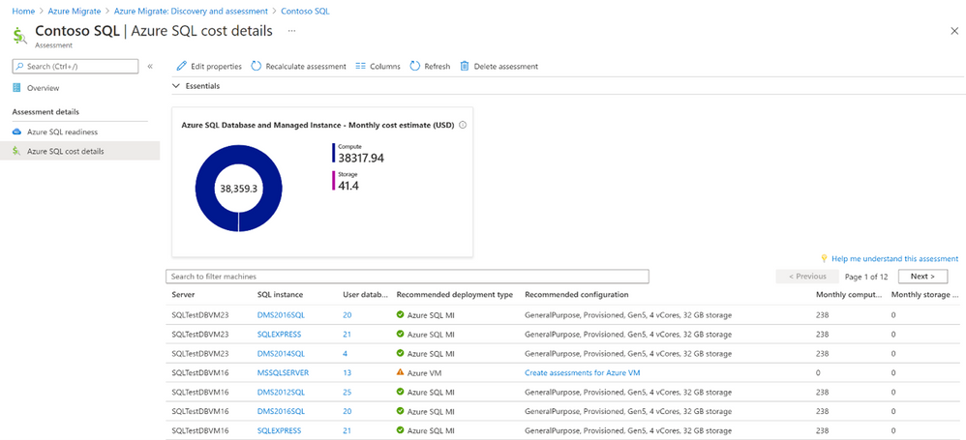Click the total 38,359.3 in donut center

tap(238, 189)
